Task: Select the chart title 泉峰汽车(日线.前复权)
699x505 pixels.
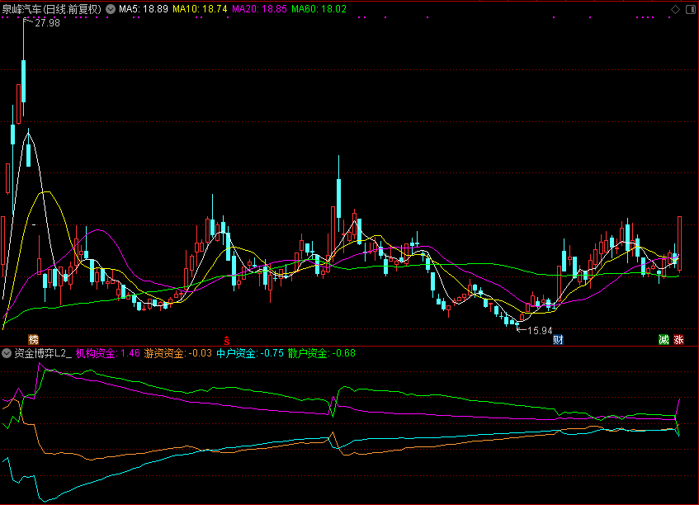Action: click(52, 9)
